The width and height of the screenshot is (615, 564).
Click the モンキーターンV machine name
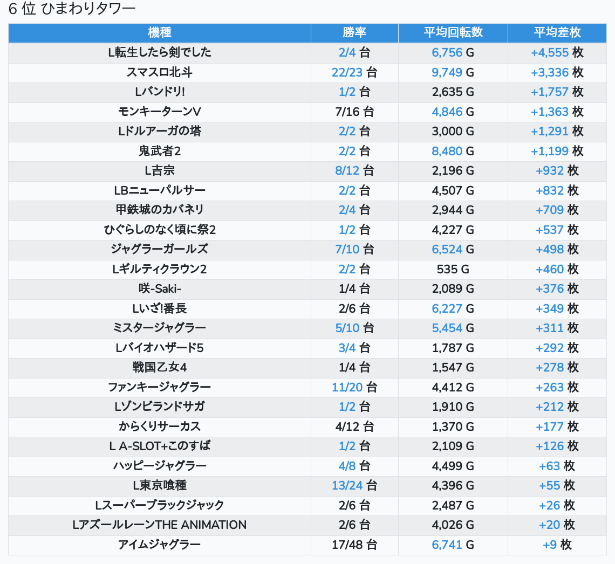pyautogui.click(x=160, y=112)
